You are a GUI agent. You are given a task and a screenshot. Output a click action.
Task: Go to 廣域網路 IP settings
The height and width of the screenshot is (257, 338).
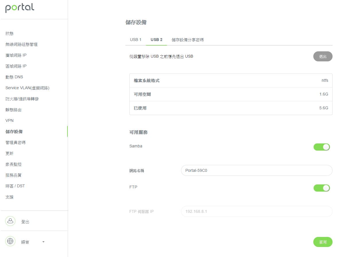pyautogui.click(x=16, y=55)
